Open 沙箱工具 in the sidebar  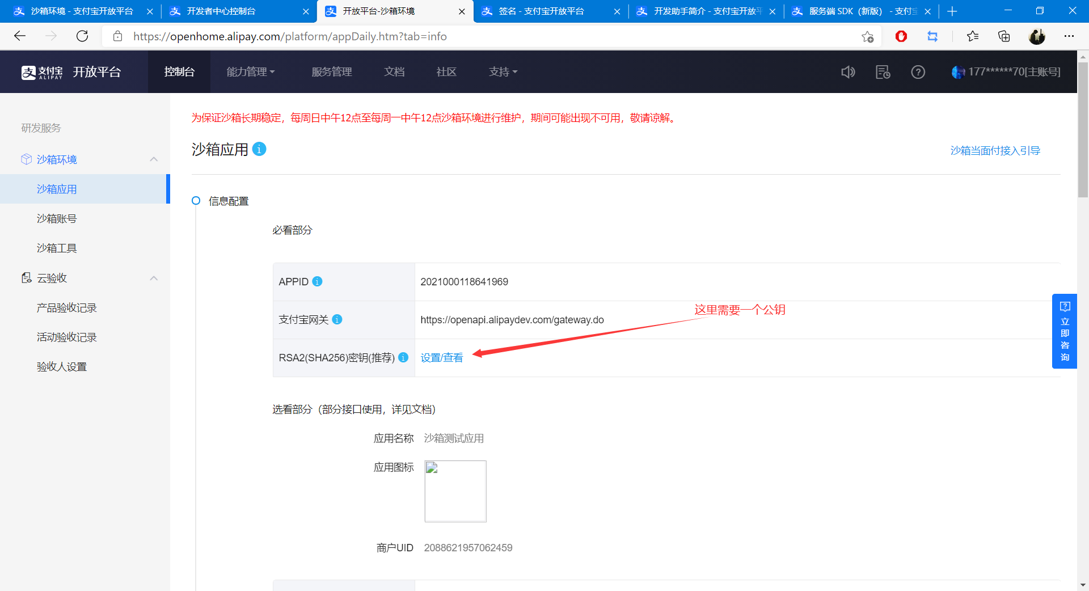coord(57,248)
